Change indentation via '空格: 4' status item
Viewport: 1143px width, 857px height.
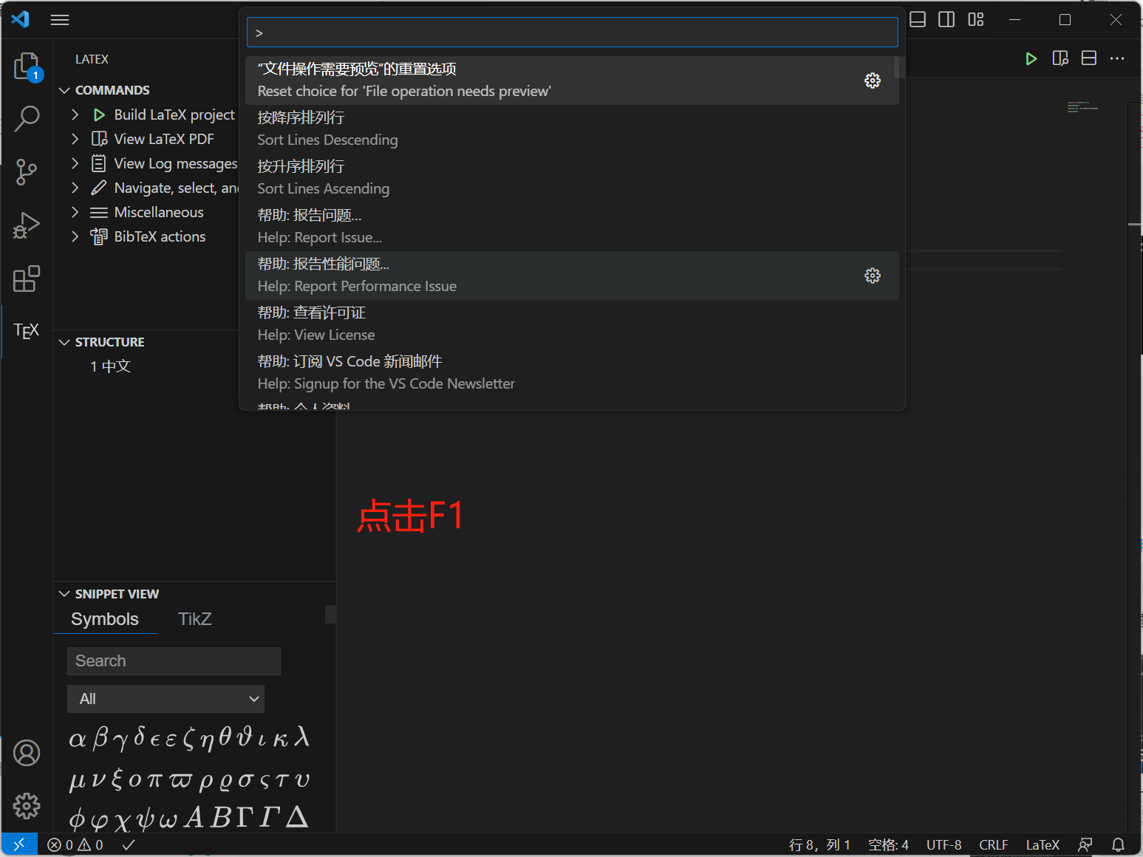(888, 844)
